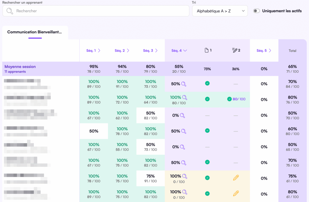Open magnifier next to 50% in the 75 / 100 total row
309x202 pixels.
click(x=184, y=163)
